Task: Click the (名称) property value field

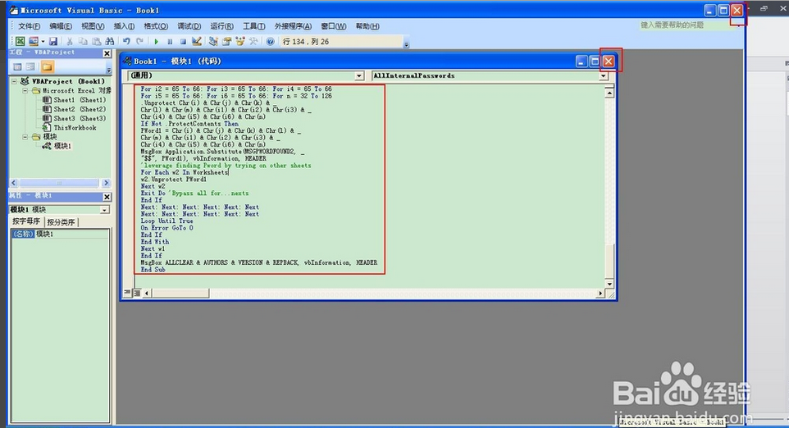Action: (x=71, y=234)
